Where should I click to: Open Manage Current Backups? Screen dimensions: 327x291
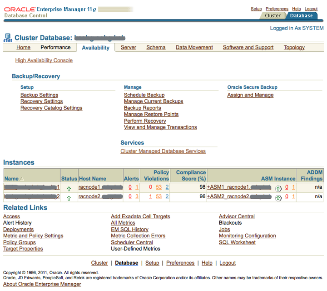(x=154, y=101)
